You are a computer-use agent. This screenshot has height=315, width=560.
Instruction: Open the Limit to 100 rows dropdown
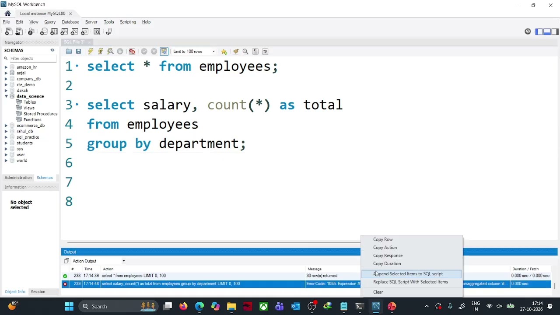point(194,52)
